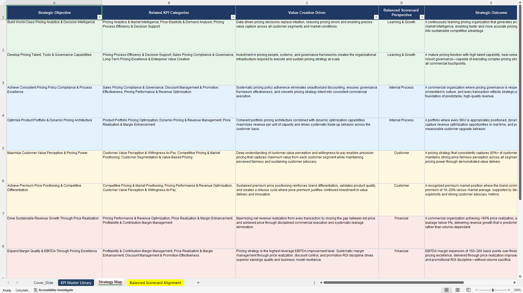This screenshot has height=293, width=523.
Task: Select the Learning & Growth cell in row 3
Action: [x=401, y=69]
